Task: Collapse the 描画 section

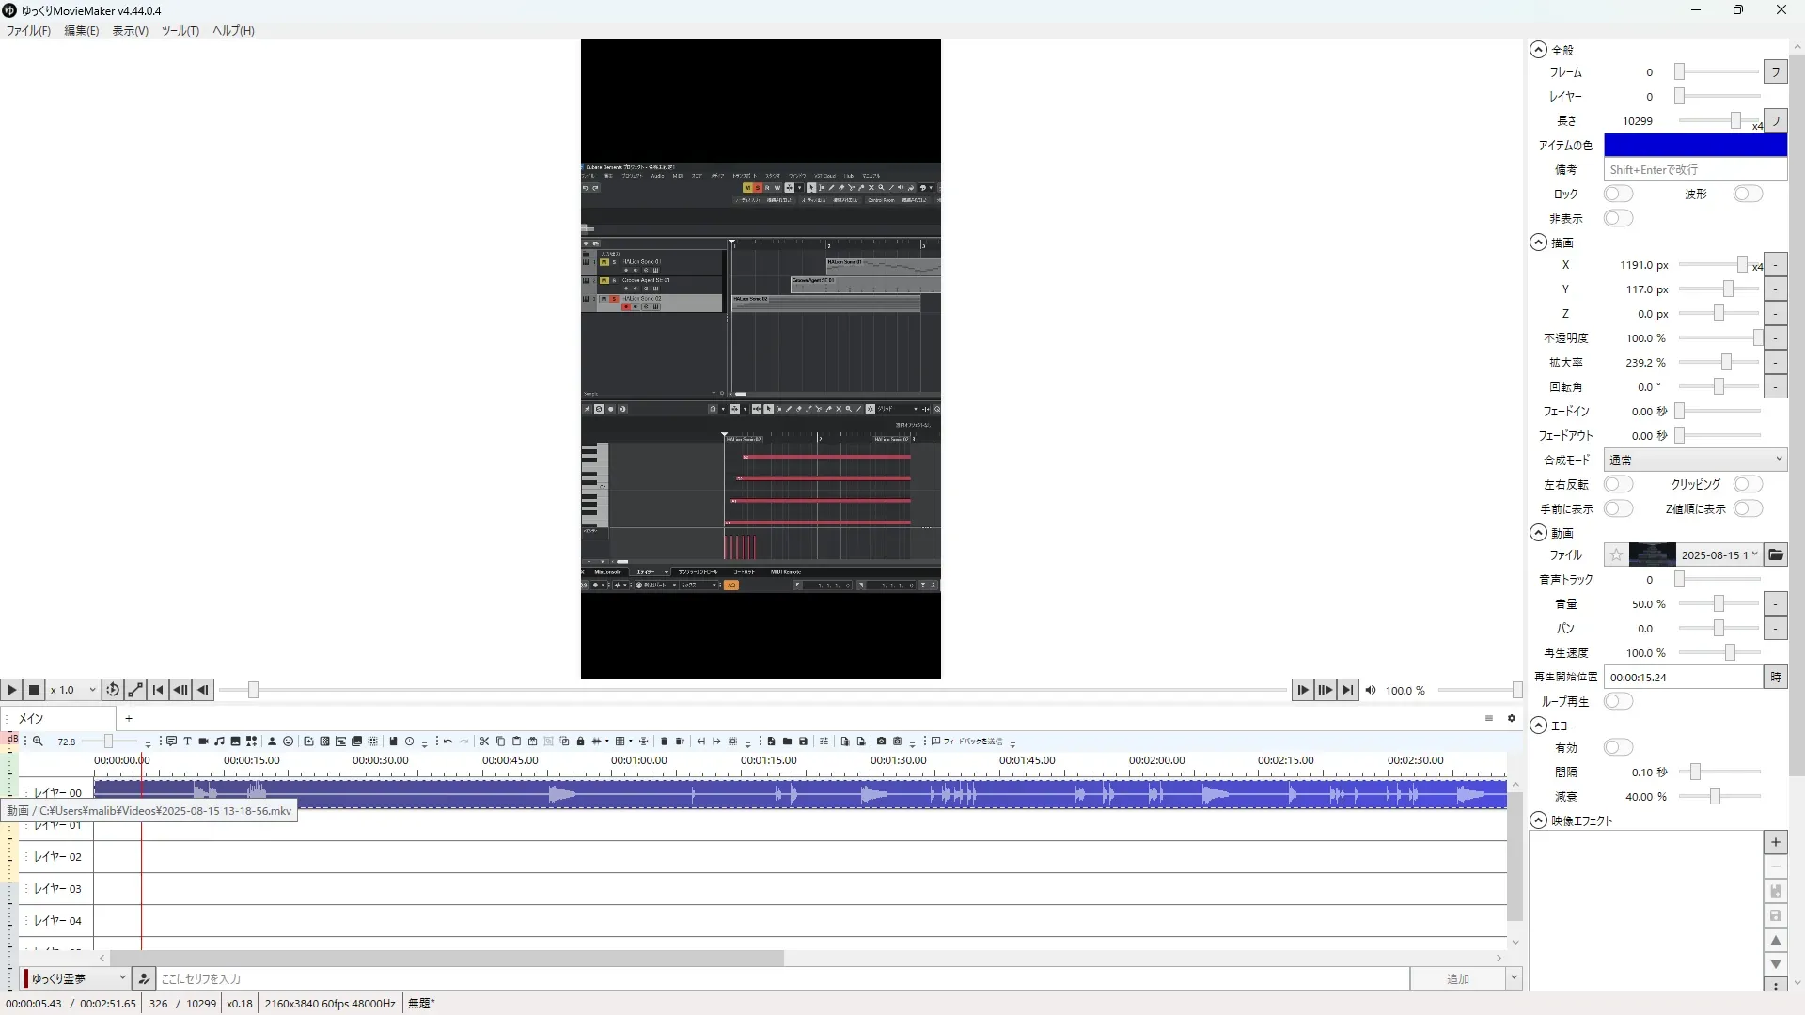Action: point(1538,242)
